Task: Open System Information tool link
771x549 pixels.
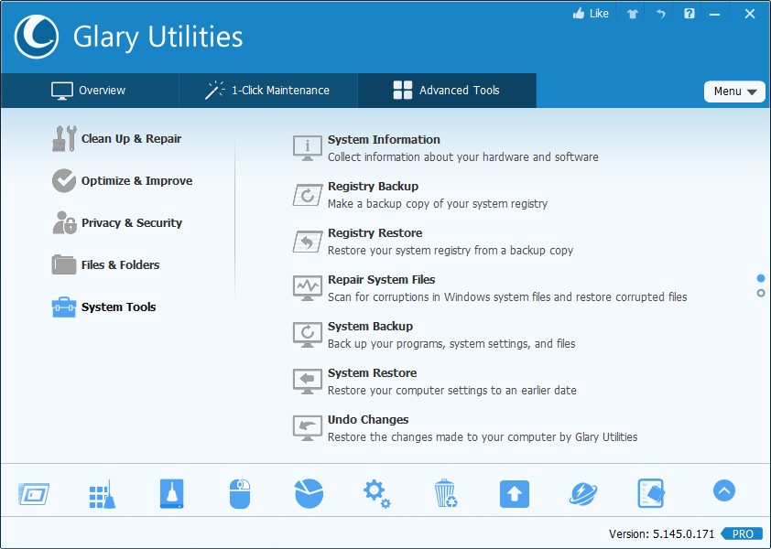Action: [x=384, y=140]
